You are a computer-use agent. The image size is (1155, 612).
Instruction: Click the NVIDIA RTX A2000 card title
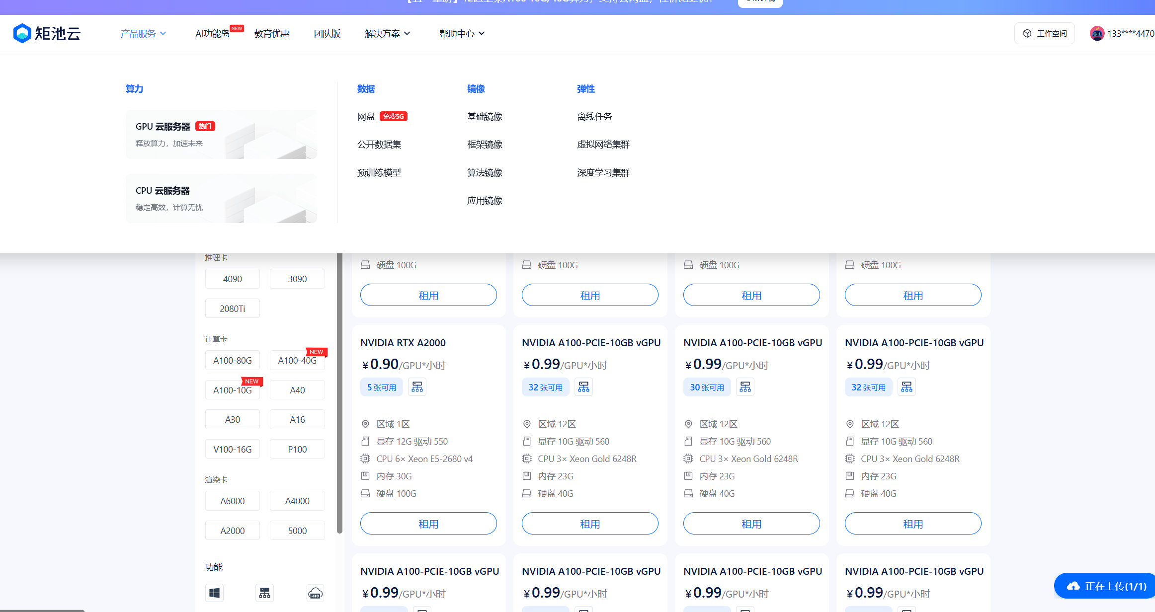tap(403, 343)
